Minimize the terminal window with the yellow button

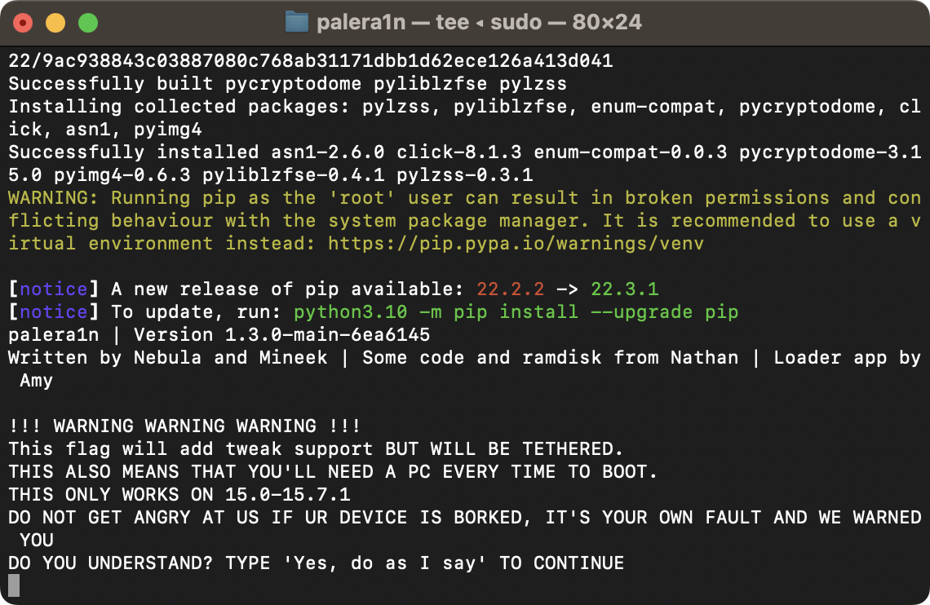pyautogui.click(x=55, y=23)
